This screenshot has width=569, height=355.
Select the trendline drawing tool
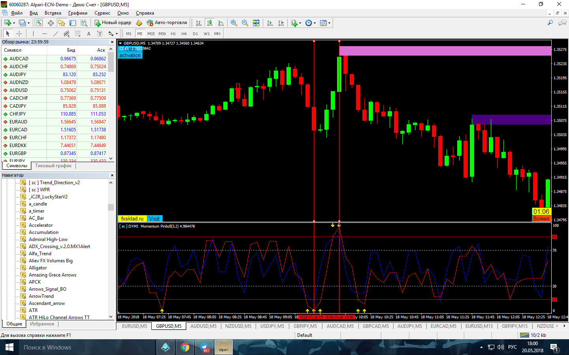point(56,34)
